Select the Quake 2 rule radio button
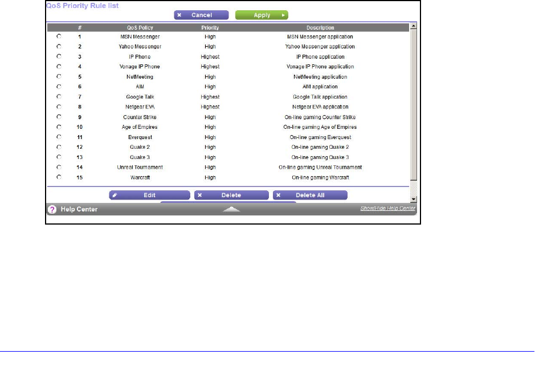Image resolution: width=535 pixels, height=391 pixels. [59, 147]
